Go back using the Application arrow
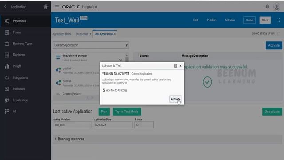The image size is (284, 160). click(5, 7)
